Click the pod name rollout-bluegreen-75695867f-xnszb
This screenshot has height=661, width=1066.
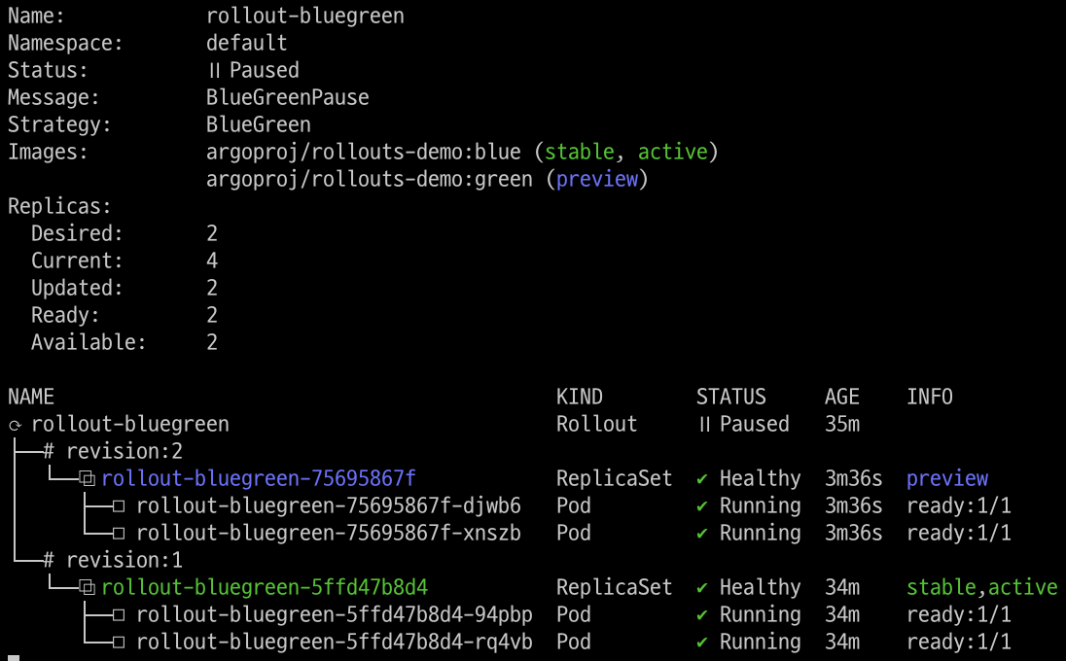[x=329, y=533]
